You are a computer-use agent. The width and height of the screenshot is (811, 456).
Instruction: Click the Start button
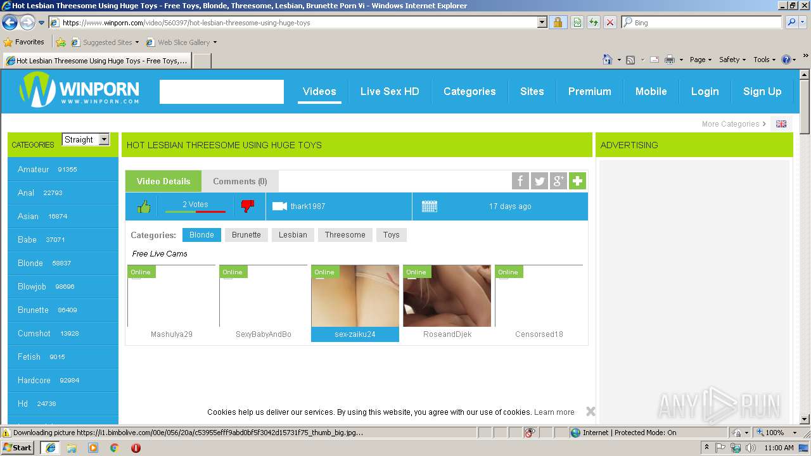(18, 448)
